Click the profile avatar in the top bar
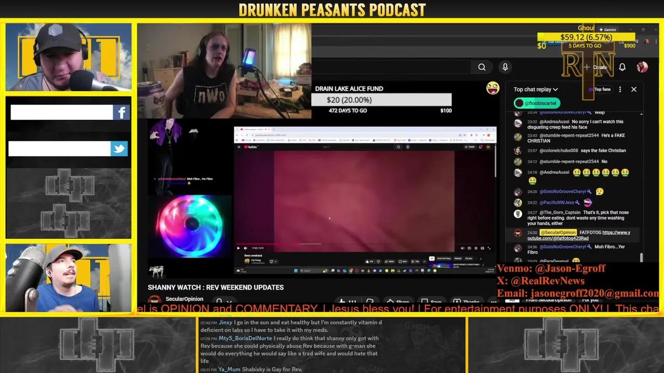This screenshot has height=373, width=664. [x=642, y=67]
